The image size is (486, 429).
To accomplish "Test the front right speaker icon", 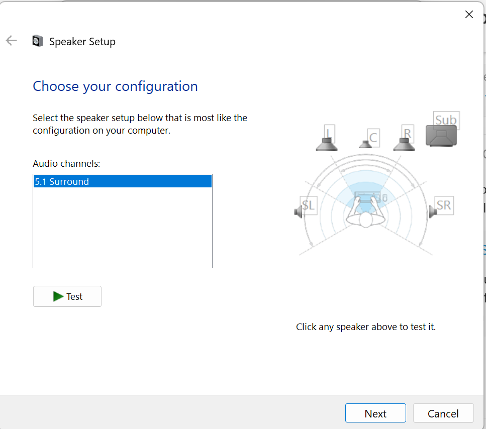I will point(404,144).
